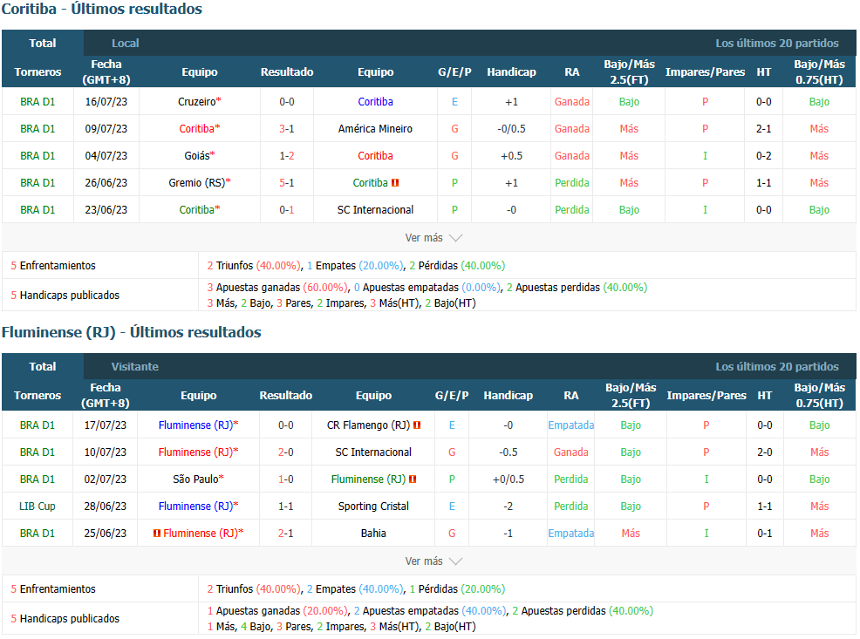Expand Ver más under the Coritiba results

433,238
